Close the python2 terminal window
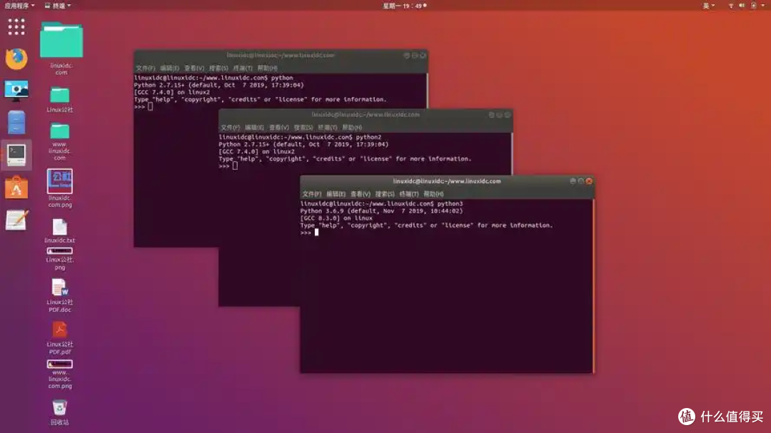 (508, 115)
